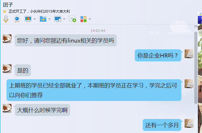Click the chat scrollbar thumb
Screen dimensions: 202x133
tap(196, 68)
